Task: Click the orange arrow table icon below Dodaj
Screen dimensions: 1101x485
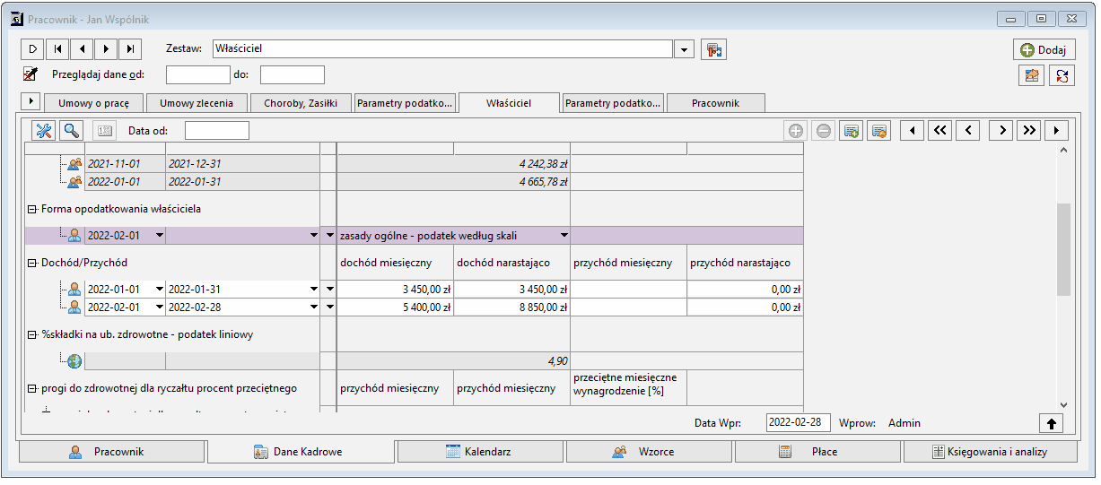Action: tap(1032, 76)
